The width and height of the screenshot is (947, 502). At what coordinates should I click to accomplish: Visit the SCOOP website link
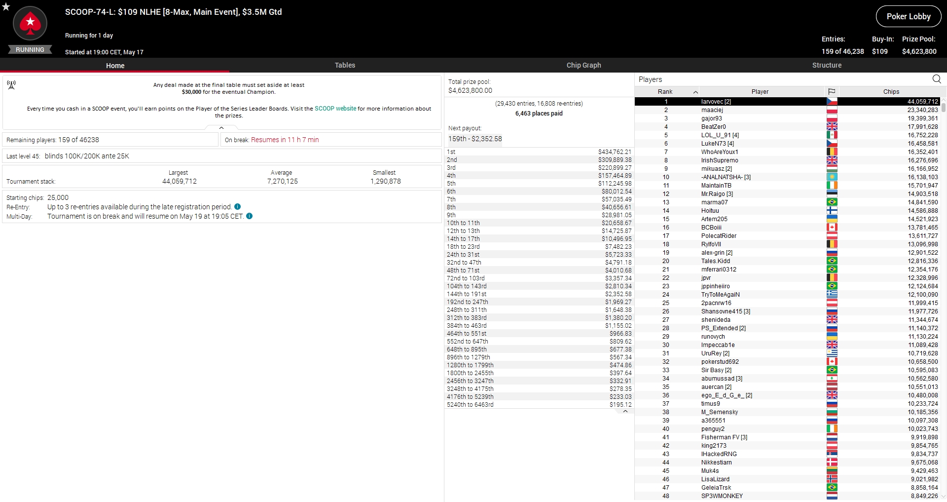[x=335, y=109]
